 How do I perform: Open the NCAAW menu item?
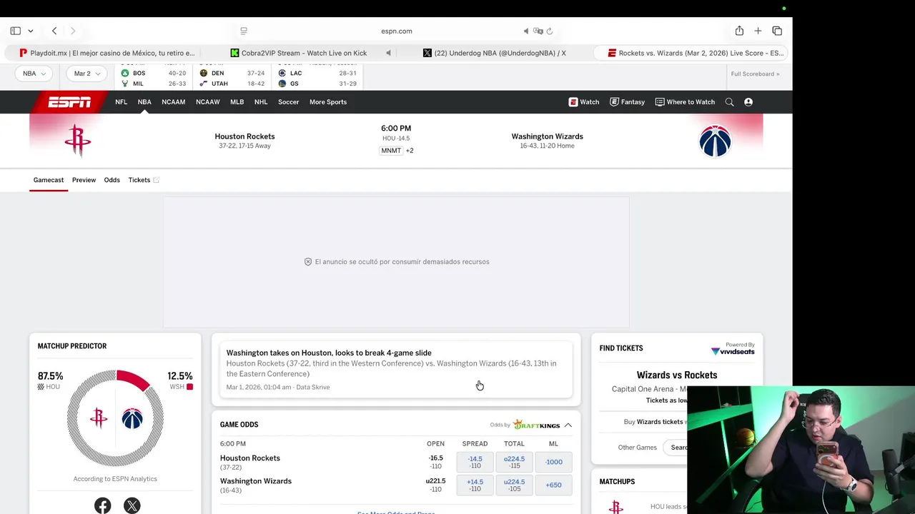(208, 102)
